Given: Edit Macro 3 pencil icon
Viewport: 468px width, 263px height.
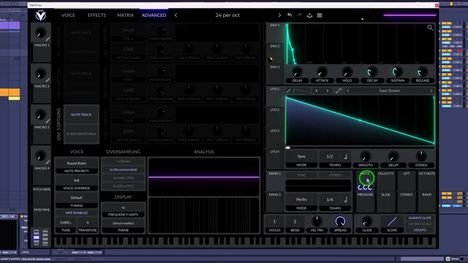Looking at the screenshot, I should pos(48,121).
